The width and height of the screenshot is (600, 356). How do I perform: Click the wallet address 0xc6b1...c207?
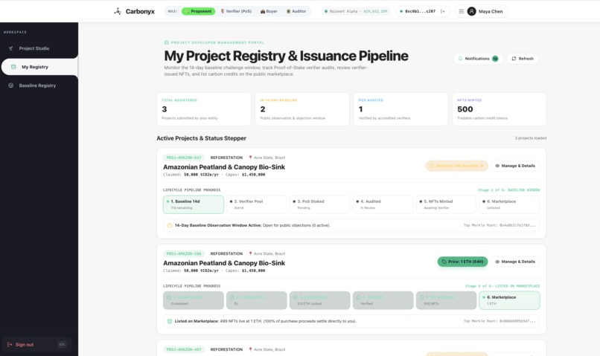click(x=420, y=11)
